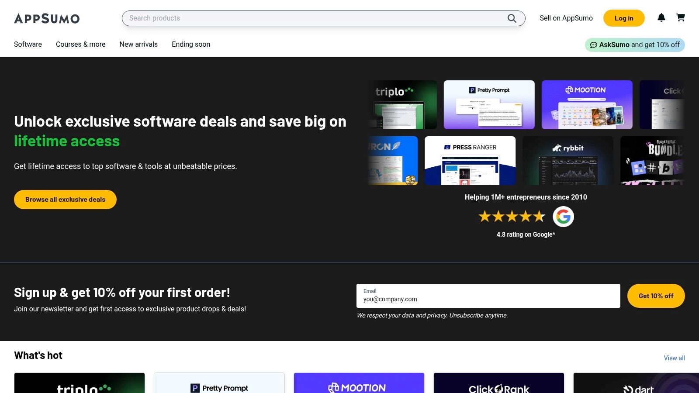Go to Ending soon deals
The image size is (699, 393).
coord(191,45)
